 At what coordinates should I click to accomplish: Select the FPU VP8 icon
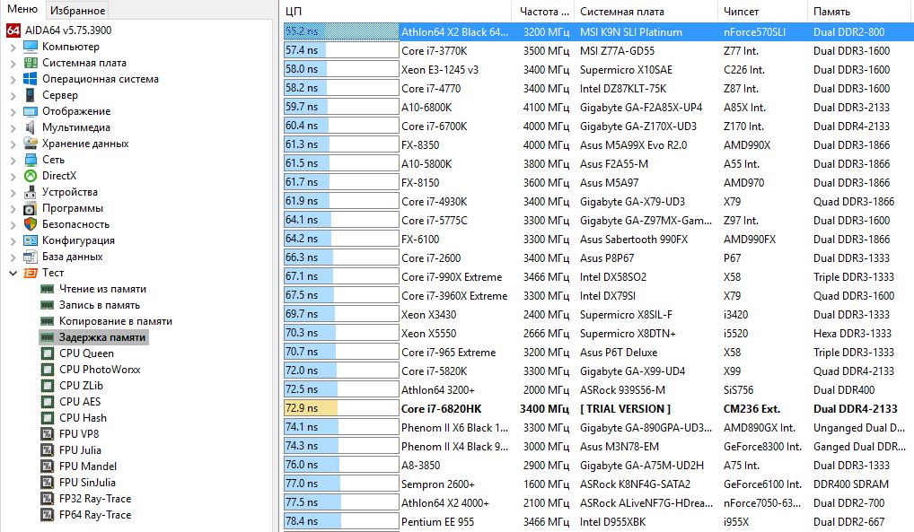pyautogui.click(x=48, y=434)
